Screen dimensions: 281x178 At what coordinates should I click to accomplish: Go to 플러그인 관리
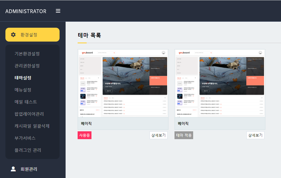click(28, 150)
